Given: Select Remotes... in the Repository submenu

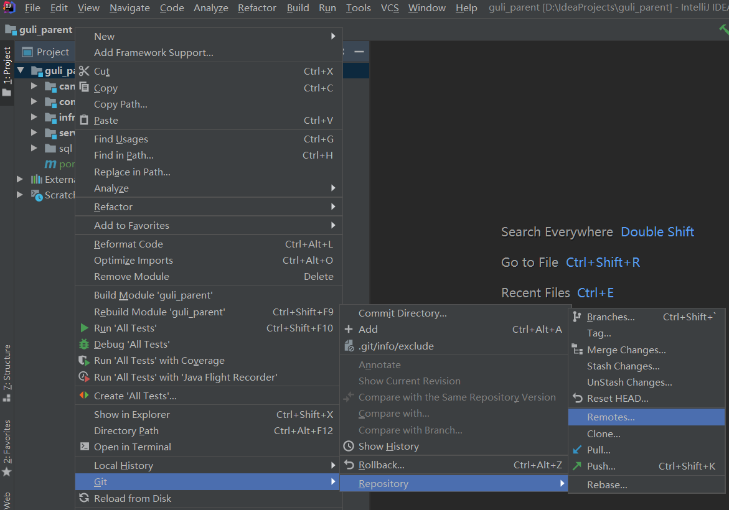Looking at the screenshot, I should pyautogui.click(x=646, y=417).
